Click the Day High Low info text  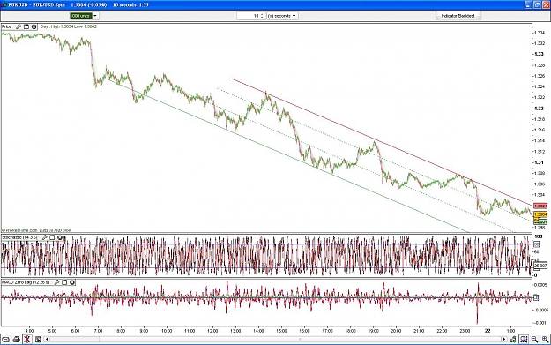click(x=69, y=26)
